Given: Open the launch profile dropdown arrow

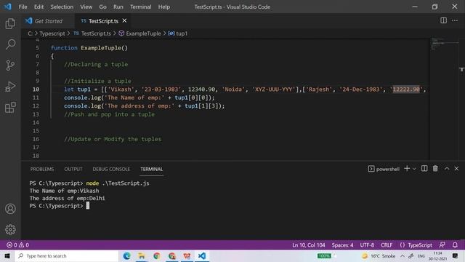Looking at the screenshot, I should pyautogui.click(x=414, y=169).
